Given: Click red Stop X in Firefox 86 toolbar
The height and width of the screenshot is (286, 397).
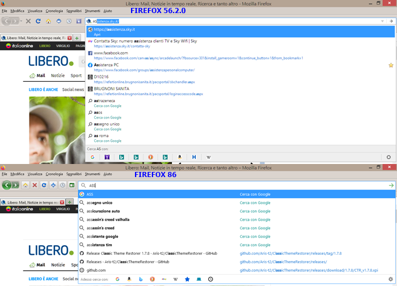Looking at the screenshot, I should pyautogui.click(x=35, y=185).
